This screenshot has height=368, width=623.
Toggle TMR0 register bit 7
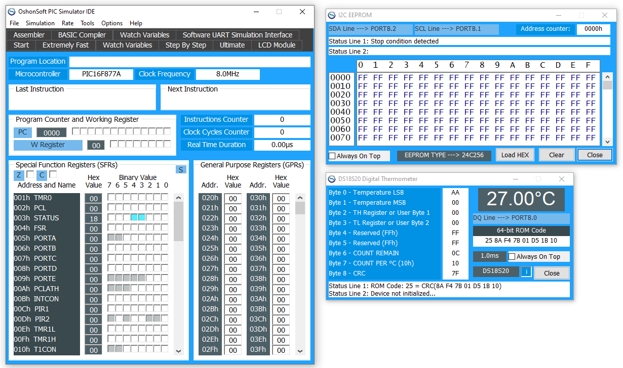click(111, 197)
